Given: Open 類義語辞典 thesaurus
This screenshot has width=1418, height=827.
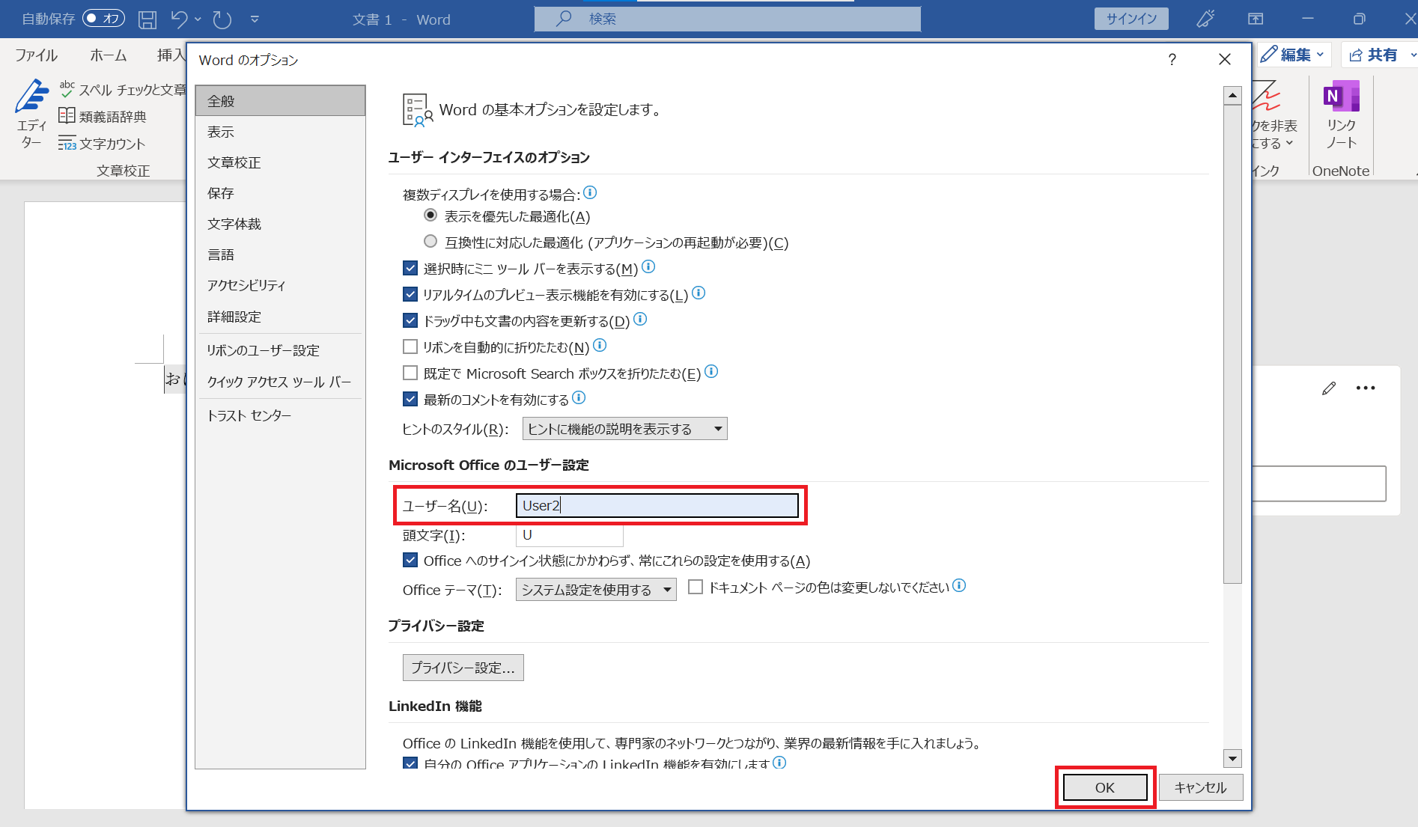Looking at the screenshot, I should [103, 116].
